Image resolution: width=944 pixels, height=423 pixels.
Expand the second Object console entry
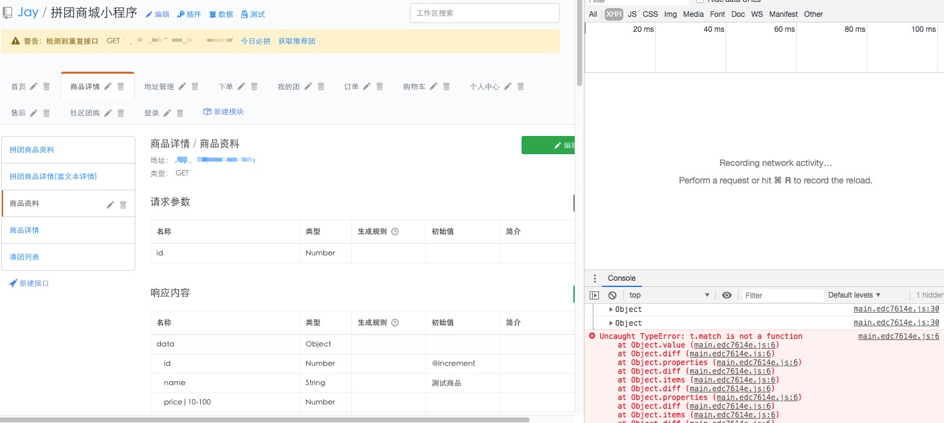[x=611, y=323]
